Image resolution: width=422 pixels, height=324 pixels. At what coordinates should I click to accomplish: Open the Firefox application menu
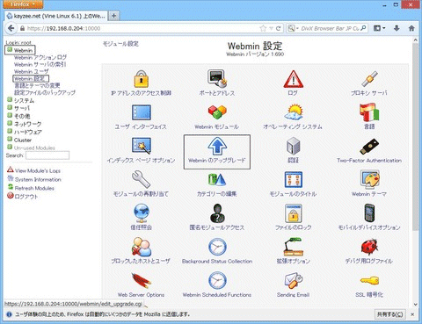tap(23, 4)
